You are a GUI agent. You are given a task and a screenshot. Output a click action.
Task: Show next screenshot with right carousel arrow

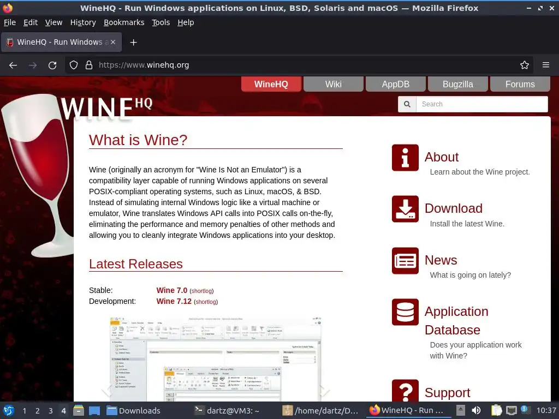(x=324, y=391)
